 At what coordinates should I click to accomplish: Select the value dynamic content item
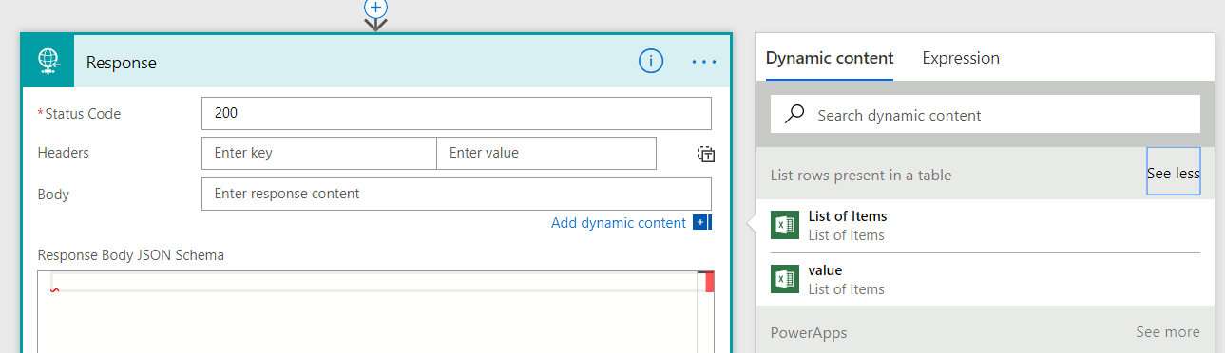[985, 279]
